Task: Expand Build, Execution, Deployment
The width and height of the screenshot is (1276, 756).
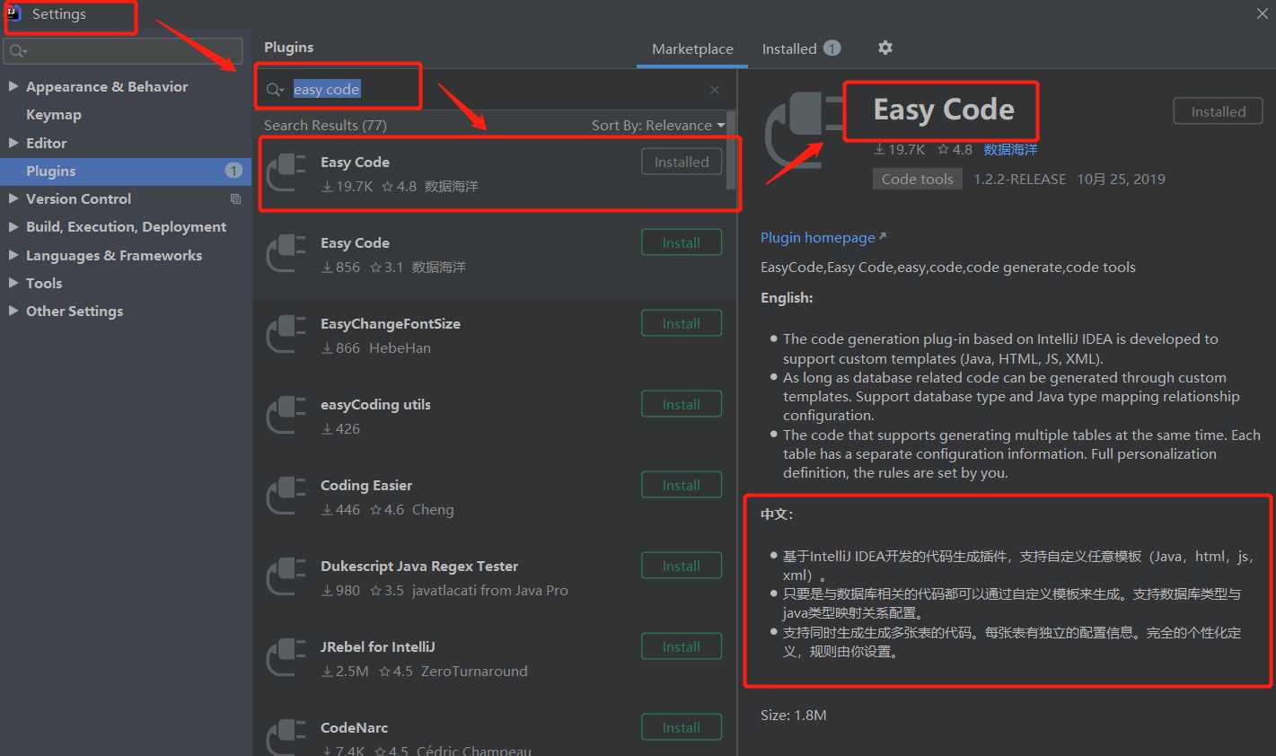Action: 13,227
